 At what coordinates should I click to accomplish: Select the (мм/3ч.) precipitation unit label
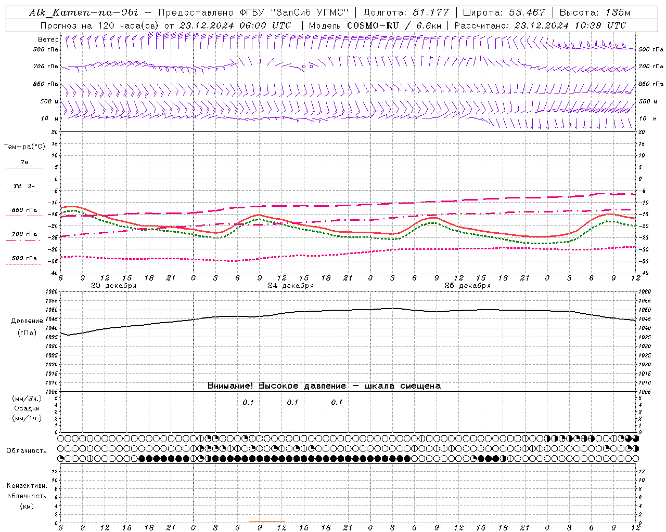[x=27, y=398]
